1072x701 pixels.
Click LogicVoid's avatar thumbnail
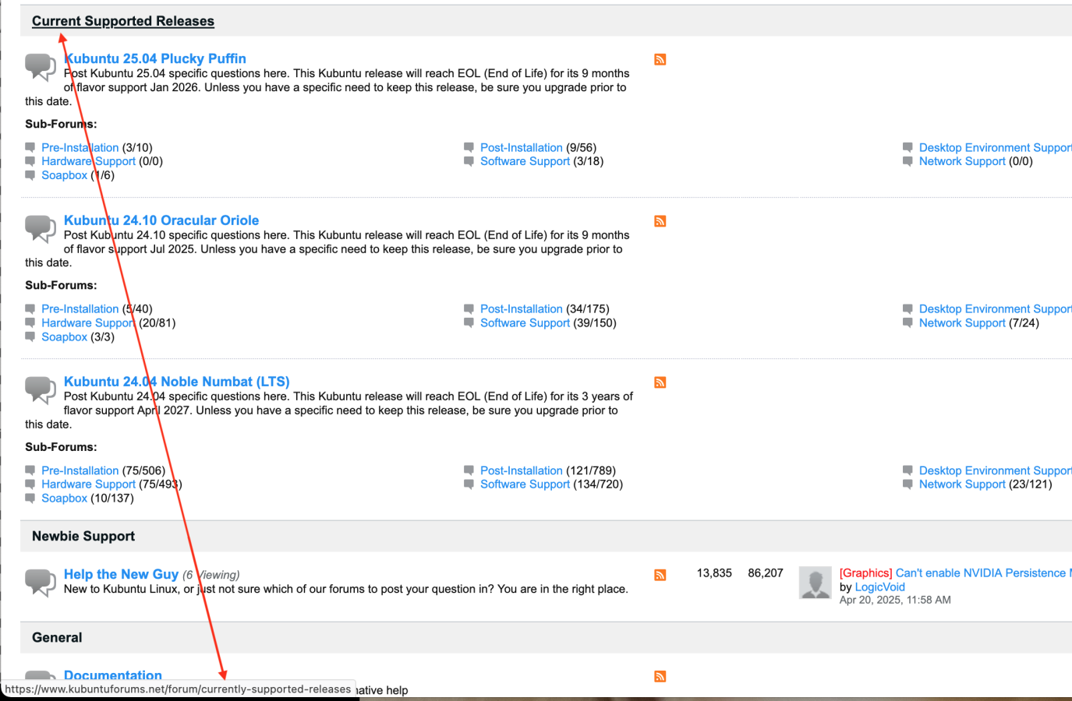[x=815, y=583]
